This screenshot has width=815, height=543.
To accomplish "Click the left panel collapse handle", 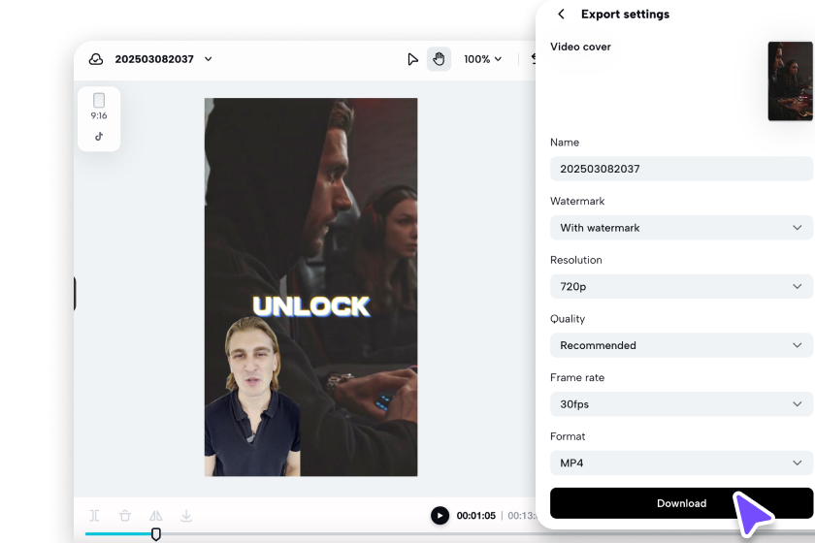I will [x=75, y=294].
